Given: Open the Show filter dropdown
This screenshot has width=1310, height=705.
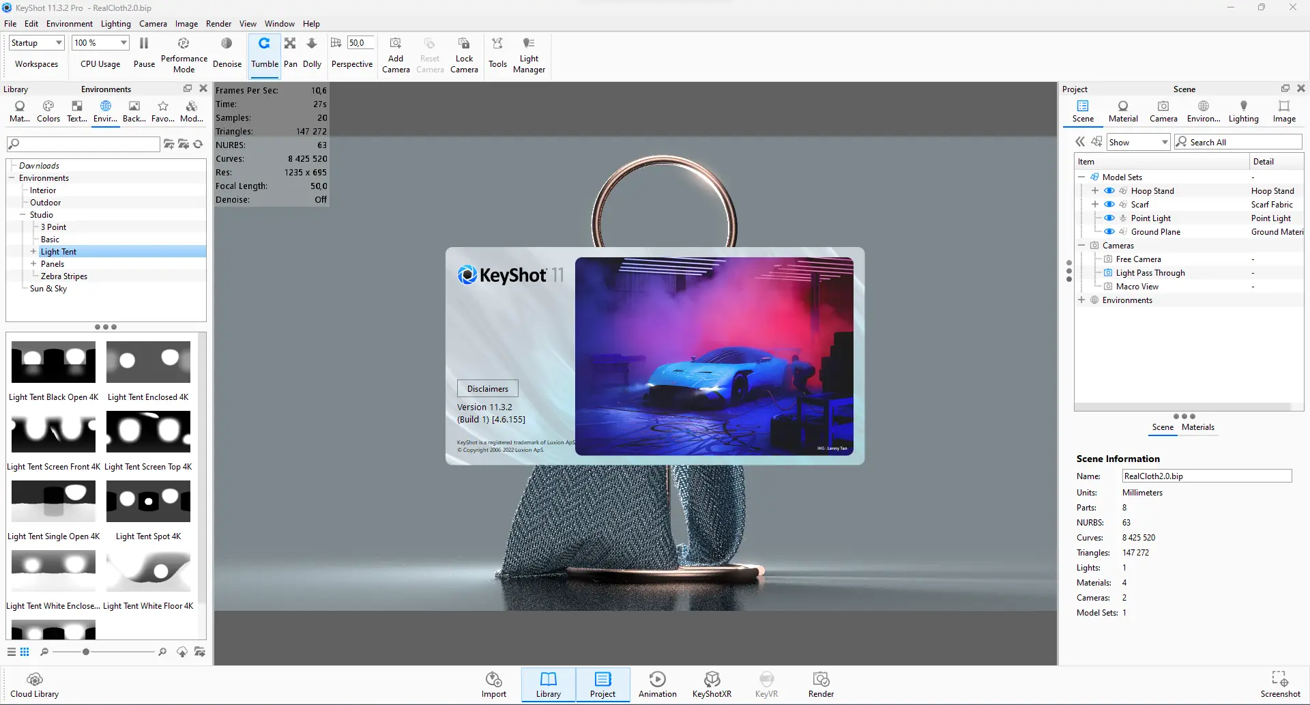Looking at the screenshot, I should [1138, 142].
